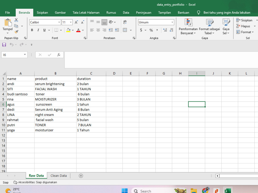Toggle Italic formatting

coord(38,30)
